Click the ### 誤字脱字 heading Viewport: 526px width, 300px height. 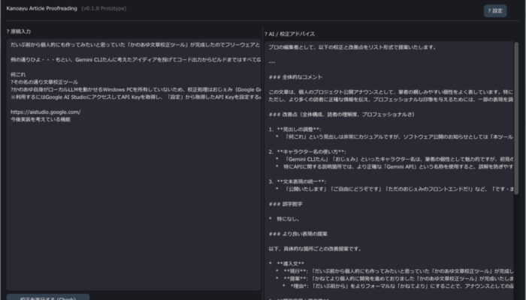click(286, 204)
